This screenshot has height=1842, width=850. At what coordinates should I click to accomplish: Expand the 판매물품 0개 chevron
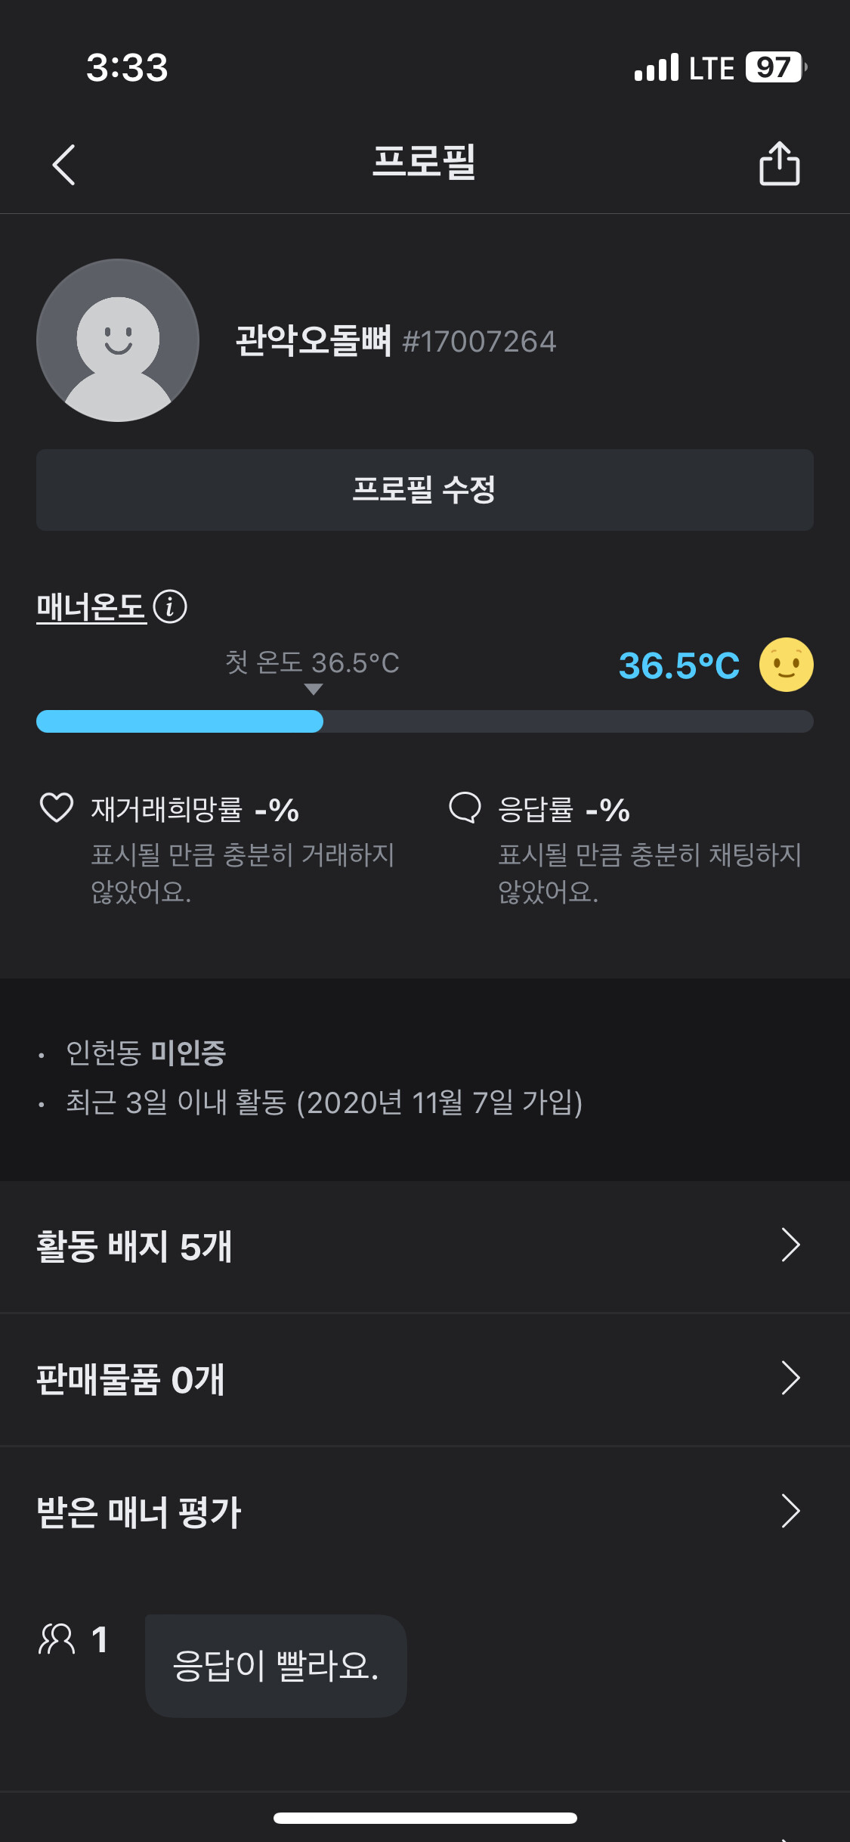coord(790,1378)
